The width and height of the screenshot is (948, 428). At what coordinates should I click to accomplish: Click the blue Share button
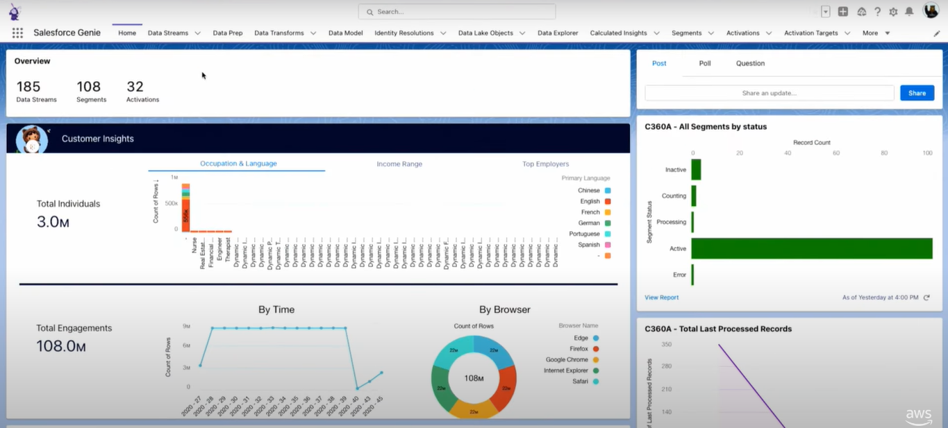click(x=917, y=93)
